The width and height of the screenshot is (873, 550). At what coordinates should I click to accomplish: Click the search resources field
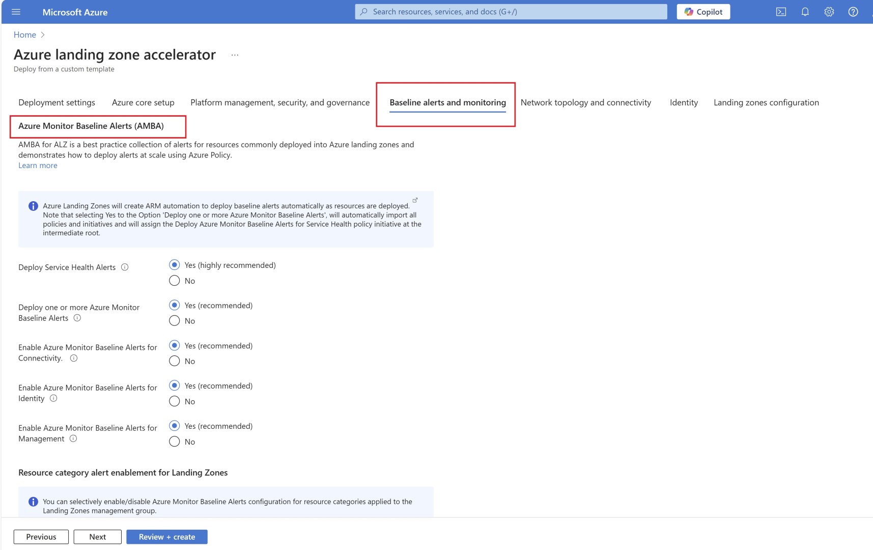[x=511, y=12]
